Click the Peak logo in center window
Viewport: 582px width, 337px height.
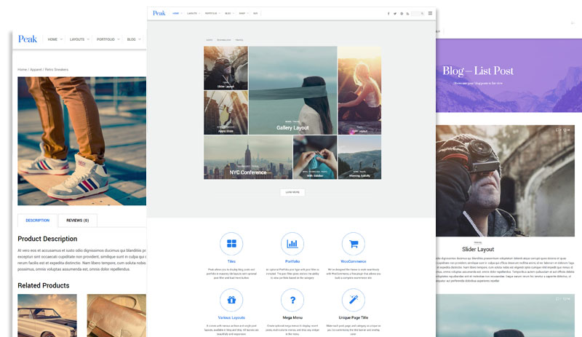(x=159, y=13)
